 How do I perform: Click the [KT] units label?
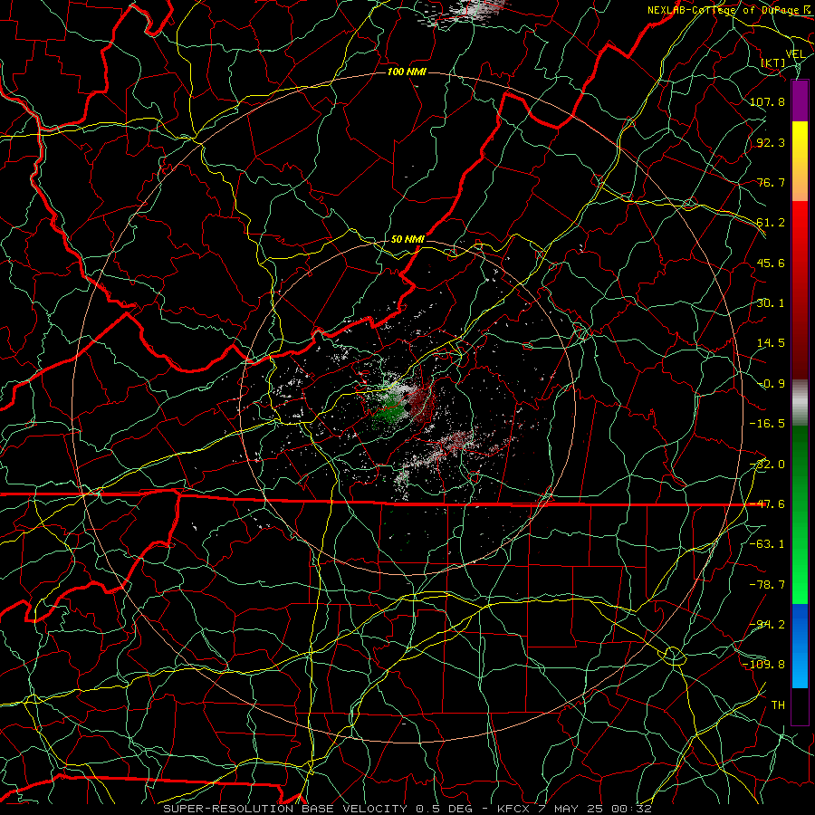click(x=773, y=62)
